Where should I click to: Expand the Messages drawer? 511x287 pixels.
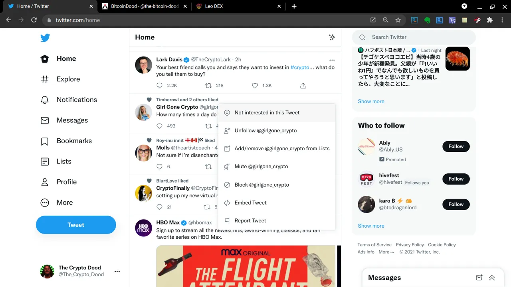[x=492, y=278]
